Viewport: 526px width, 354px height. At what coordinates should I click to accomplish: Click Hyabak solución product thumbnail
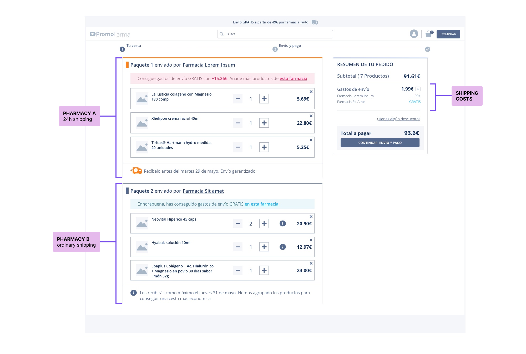[142, 247]
